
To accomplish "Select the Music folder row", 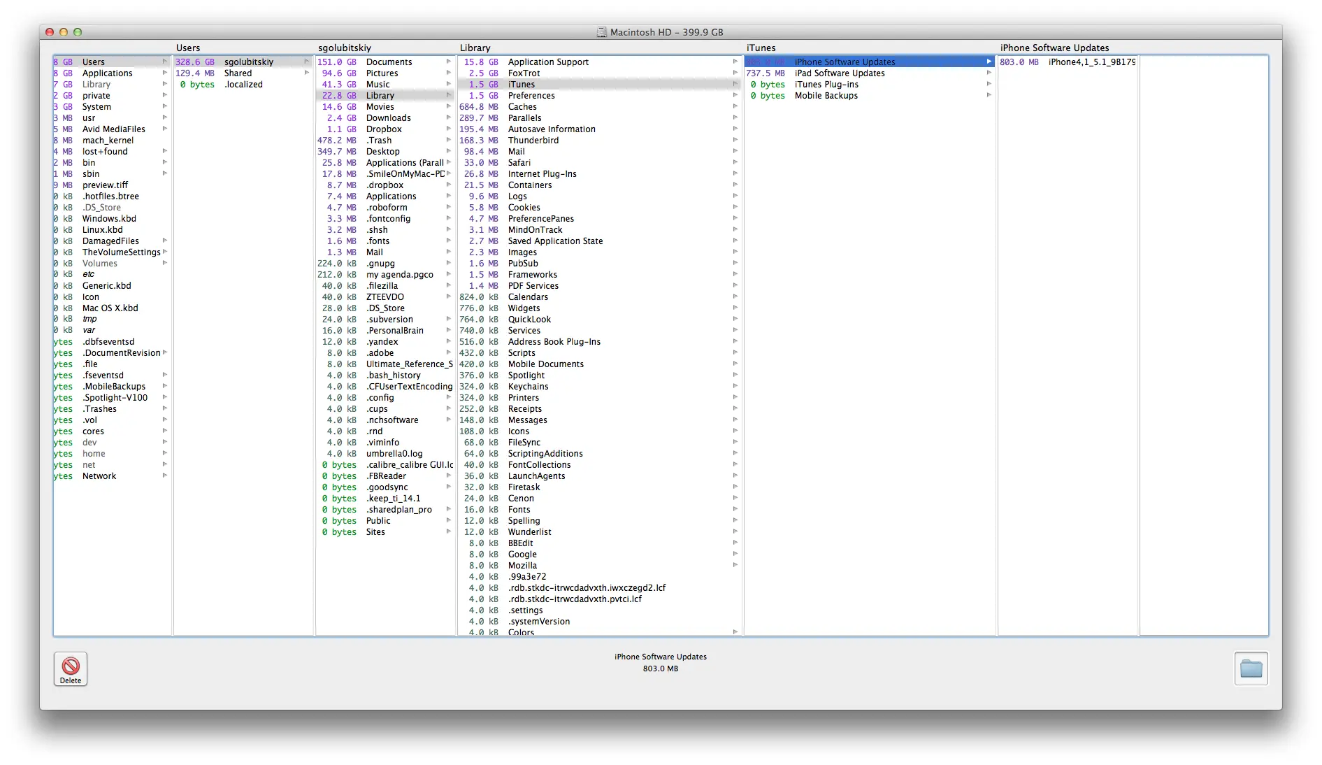I will (385, 85).
